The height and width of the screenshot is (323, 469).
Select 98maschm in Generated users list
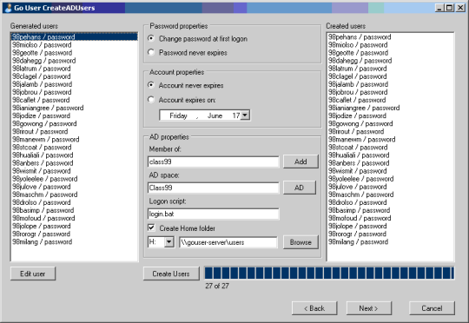(x=74, y=194)
